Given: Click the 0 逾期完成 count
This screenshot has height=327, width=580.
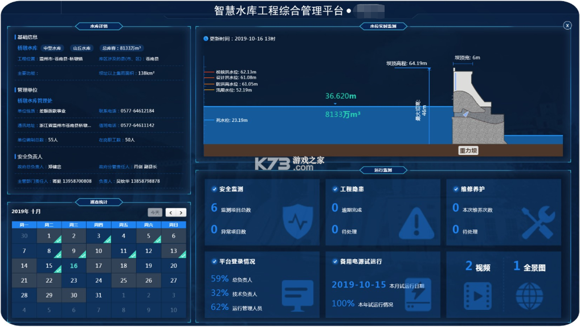Looking at the screenshot, I should [346, 209].
